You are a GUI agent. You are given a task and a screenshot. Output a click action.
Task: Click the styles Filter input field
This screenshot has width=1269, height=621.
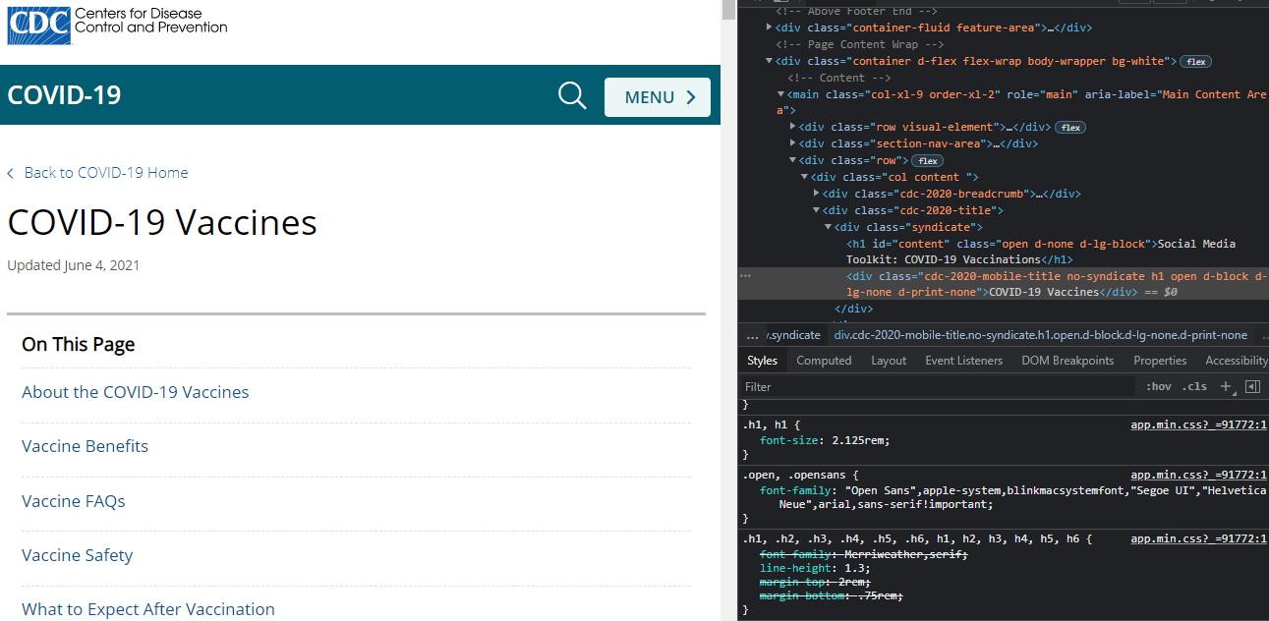pos(934,387)
